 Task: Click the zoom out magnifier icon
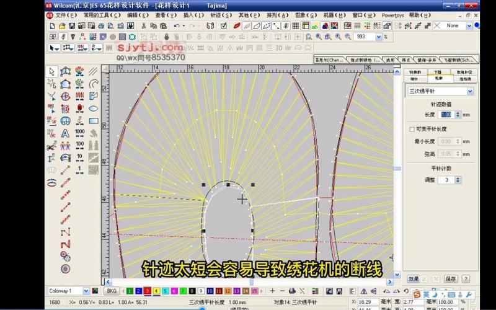point(348,37)
